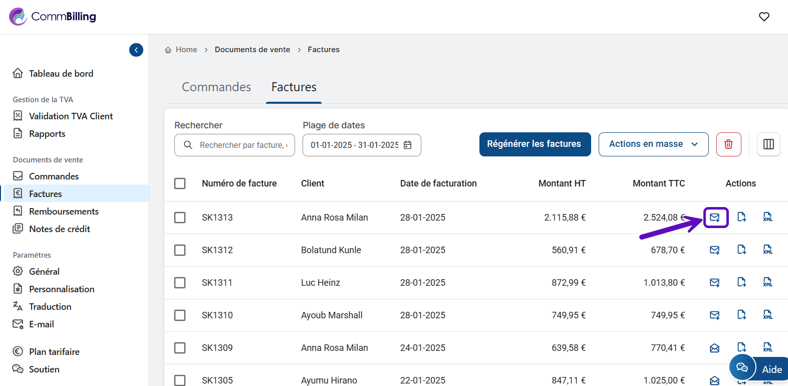The image size is (788, 386).
Task: Open the Plage de dates picker
Action: point(355,145)
